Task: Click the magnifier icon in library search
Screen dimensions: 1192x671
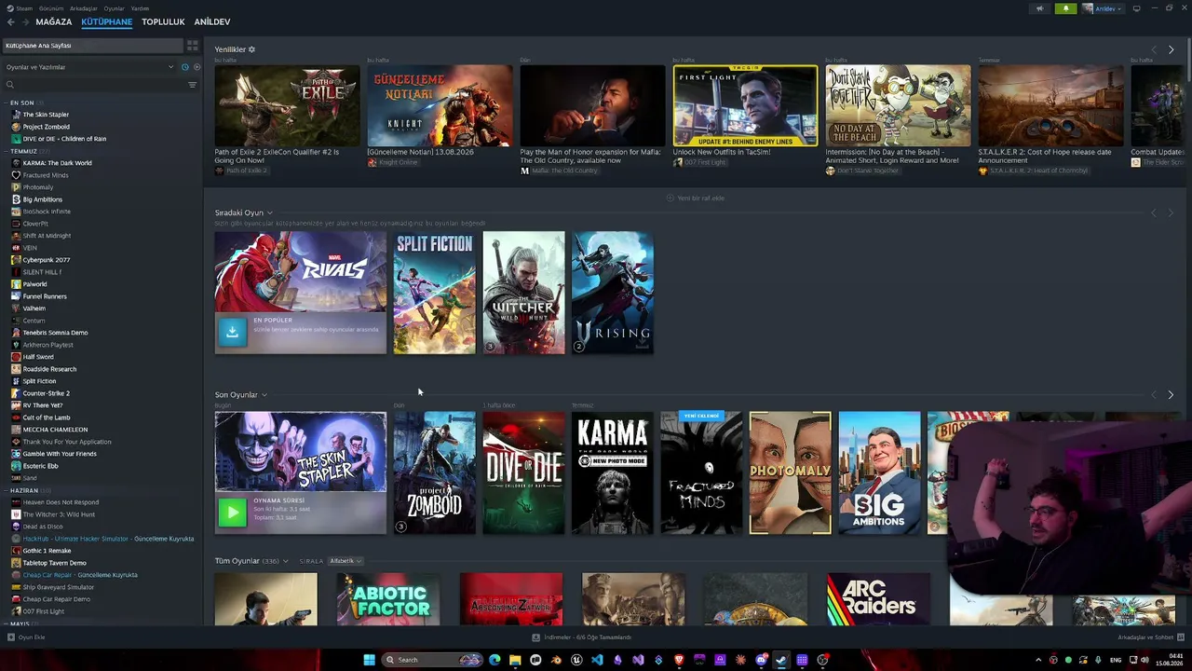Action: click(10, 85)
